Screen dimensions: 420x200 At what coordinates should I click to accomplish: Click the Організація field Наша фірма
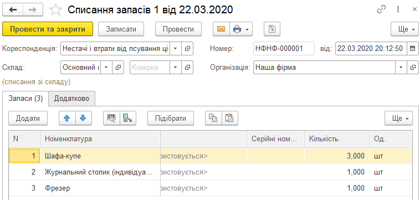324,68
